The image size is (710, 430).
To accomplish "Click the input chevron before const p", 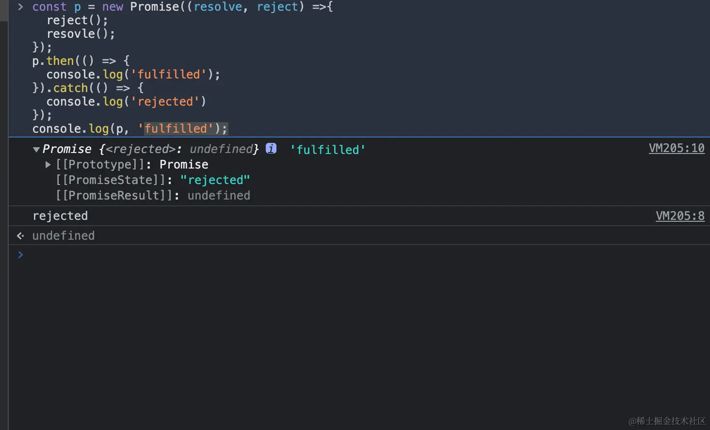I will point(20,7).
